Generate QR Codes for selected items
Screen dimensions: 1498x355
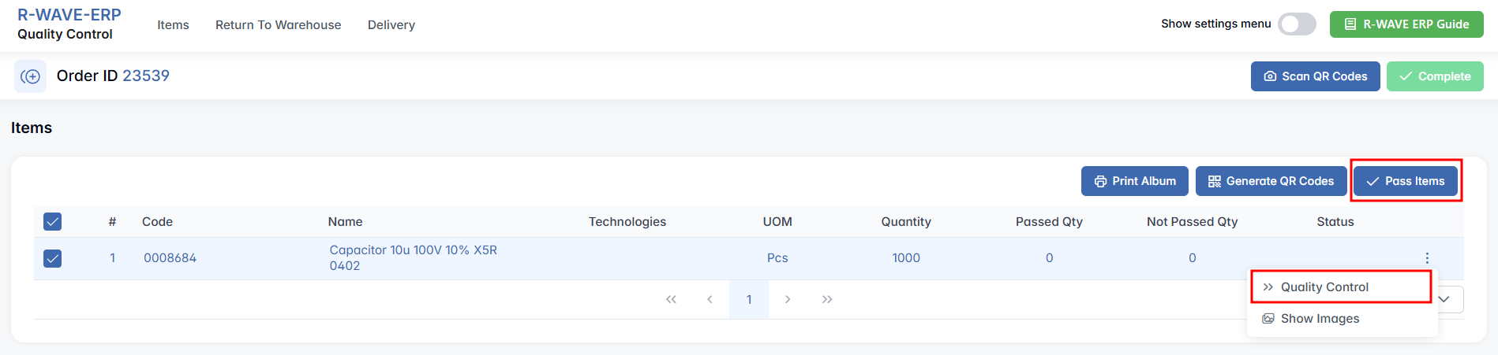tap(1270, 181)
